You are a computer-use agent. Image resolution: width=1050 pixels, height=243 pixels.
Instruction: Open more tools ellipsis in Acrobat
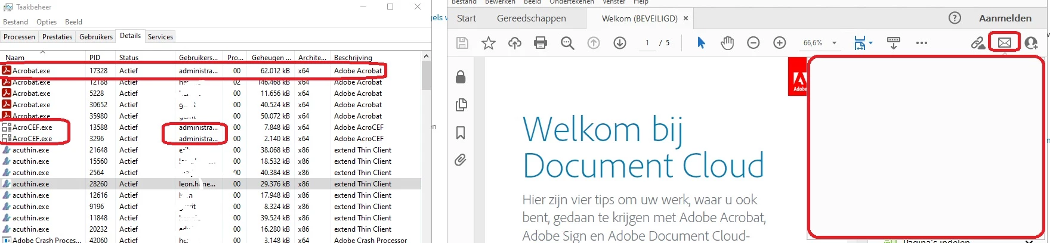pos(922,43)
